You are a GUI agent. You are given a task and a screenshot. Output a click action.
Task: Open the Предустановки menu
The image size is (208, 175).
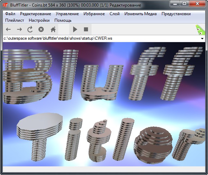pos(176,14)
